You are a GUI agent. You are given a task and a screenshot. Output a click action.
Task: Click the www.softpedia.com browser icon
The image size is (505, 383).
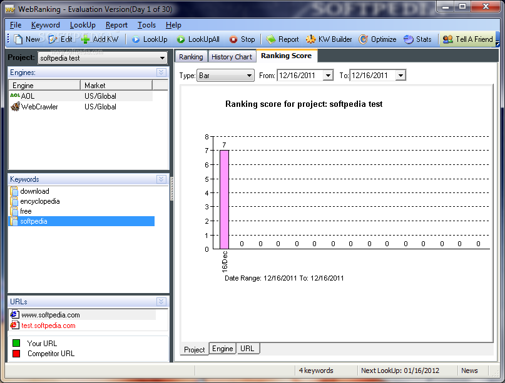coord(15,314)
